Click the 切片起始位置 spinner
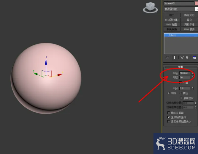198x154 pixels. 196,103
